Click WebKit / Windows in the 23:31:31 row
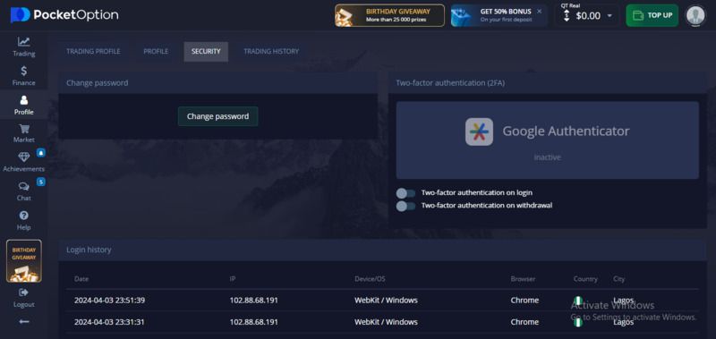The width and height of the screenshot is (716, 339). coord(386,322)
